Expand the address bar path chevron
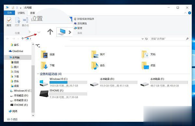195x126 pixels. click(30, 39)
